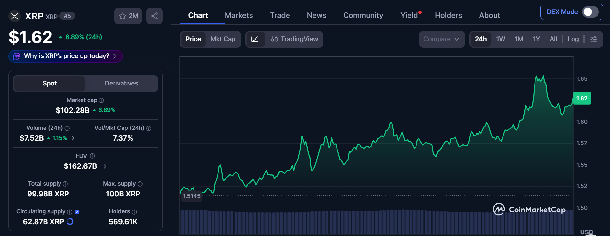Click the #5 rank badge
The height and width of the screenshot is (236, 610).
(x=67, y=16)
